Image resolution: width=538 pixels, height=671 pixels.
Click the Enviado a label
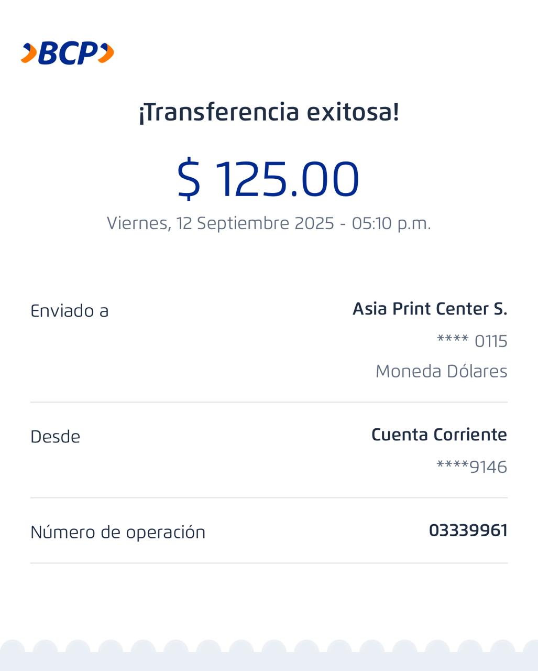tap(70, 311)
